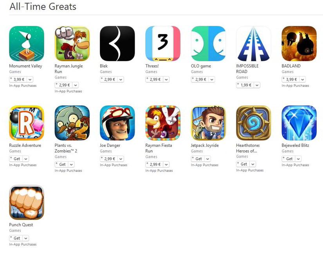
Task: Get Ruzzle Adventure for free
Action: click(16, 159)
